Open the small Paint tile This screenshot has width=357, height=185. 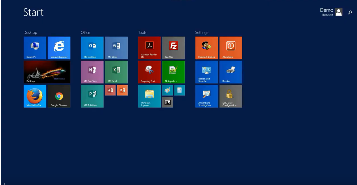[167, 90]
